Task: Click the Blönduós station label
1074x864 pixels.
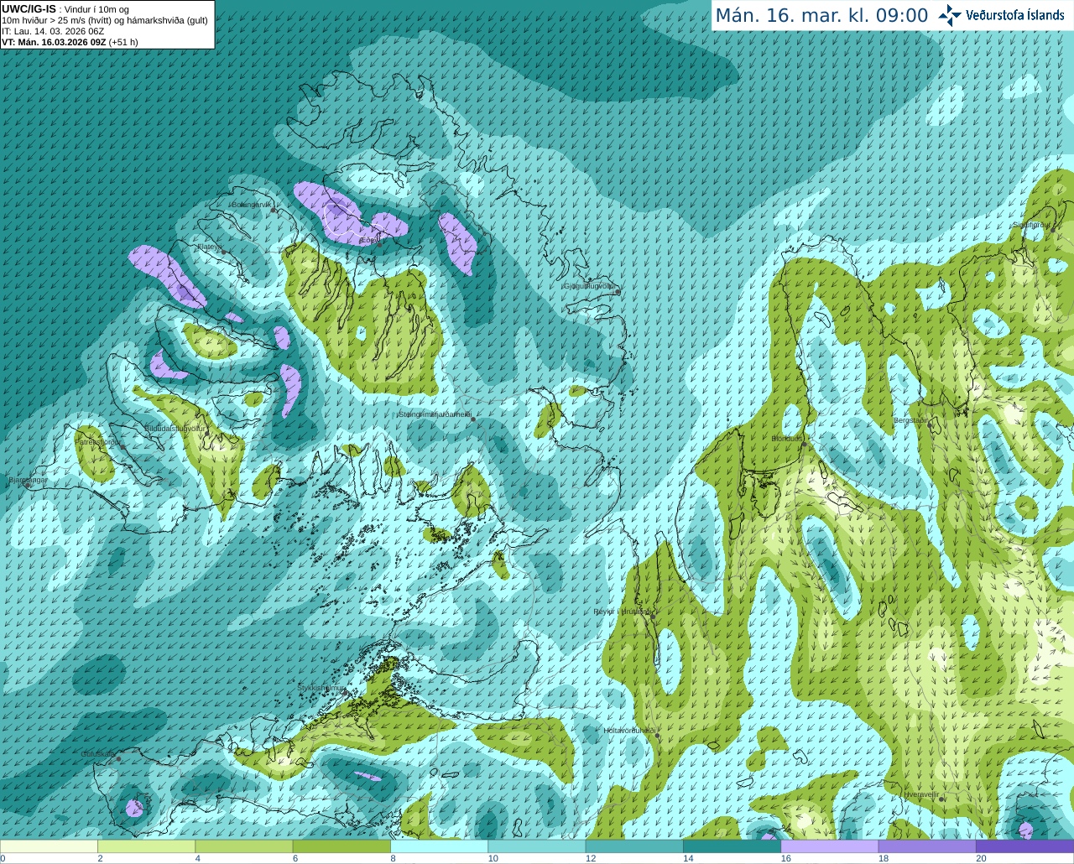Action: coord(788,439)
